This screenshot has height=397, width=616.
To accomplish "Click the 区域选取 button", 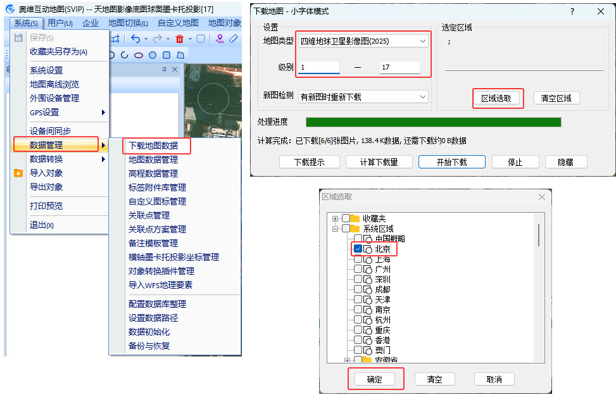I will 496,98.
